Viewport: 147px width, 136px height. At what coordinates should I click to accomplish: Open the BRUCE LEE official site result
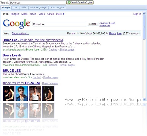(x=12, y=70)
